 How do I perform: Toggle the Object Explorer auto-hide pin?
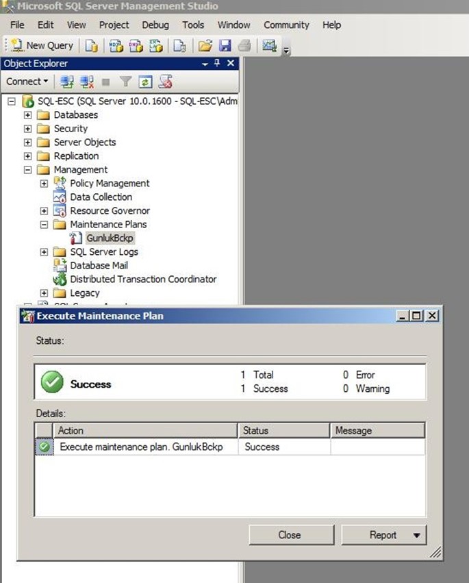point(217,63)
